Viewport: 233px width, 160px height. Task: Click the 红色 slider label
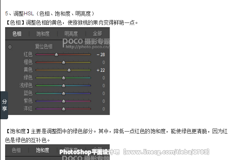point(28,54)
